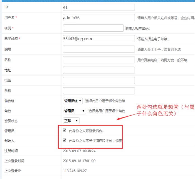Click the ID input field showing 41
Viewport: 195px width, 179px height.
tap(99, 7)
